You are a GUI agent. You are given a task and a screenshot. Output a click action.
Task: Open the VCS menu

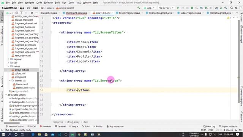coord(79,3)
